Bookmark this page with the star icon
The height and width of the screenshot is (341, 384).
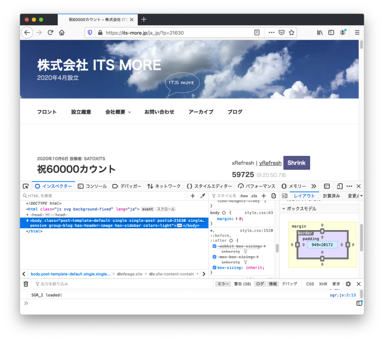point(291,33)
